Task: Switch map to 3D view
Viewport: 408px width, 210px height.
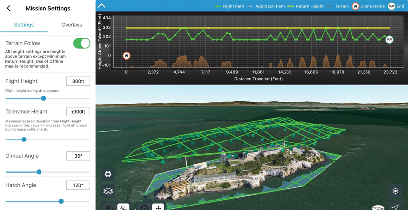Action: [x=123, y=207]
